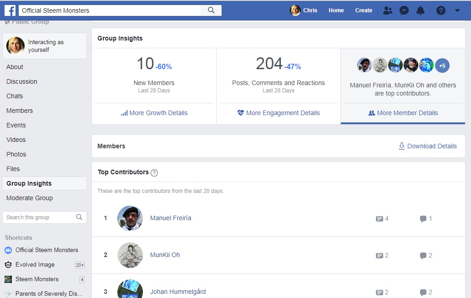Click MunKii Oh's profile photo in list
Image resolution: width=471 pixels, height=298 pixels.
click(x=130, y=255)
